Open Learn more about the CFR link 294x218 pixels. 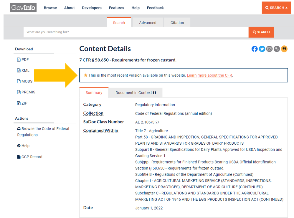209,75
